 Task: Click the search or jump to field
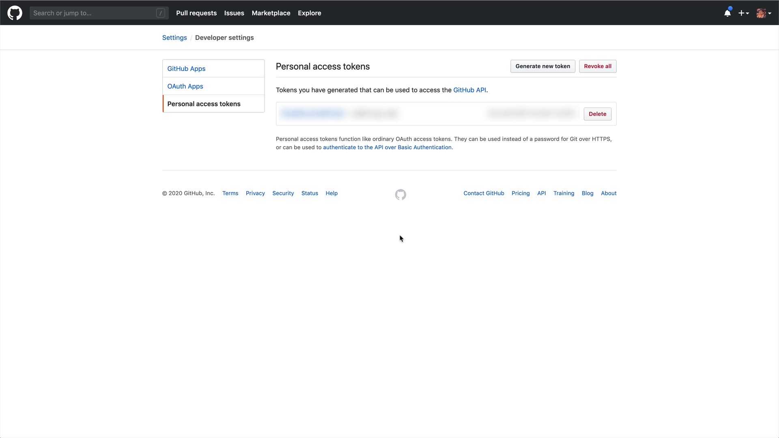click(x=93, y=13)
